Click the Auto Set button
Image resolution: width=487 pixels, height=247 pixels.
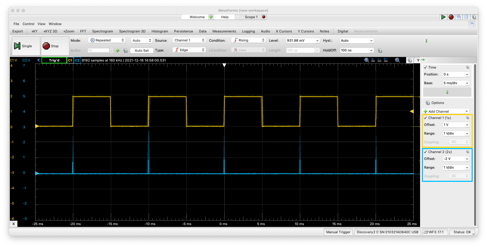[x=142, y=50]
